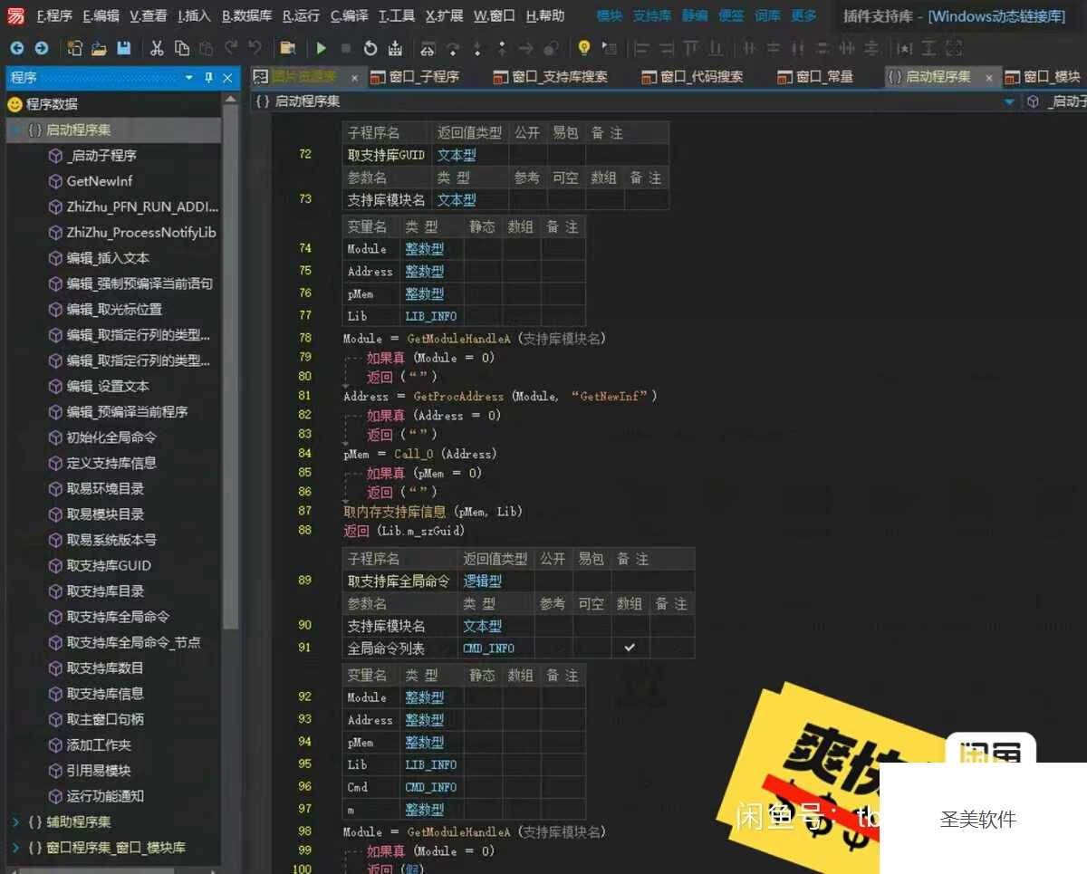Switch to the 窗口_常量 tab
This screenshot has height=874, width=1087.
(815, 78)
